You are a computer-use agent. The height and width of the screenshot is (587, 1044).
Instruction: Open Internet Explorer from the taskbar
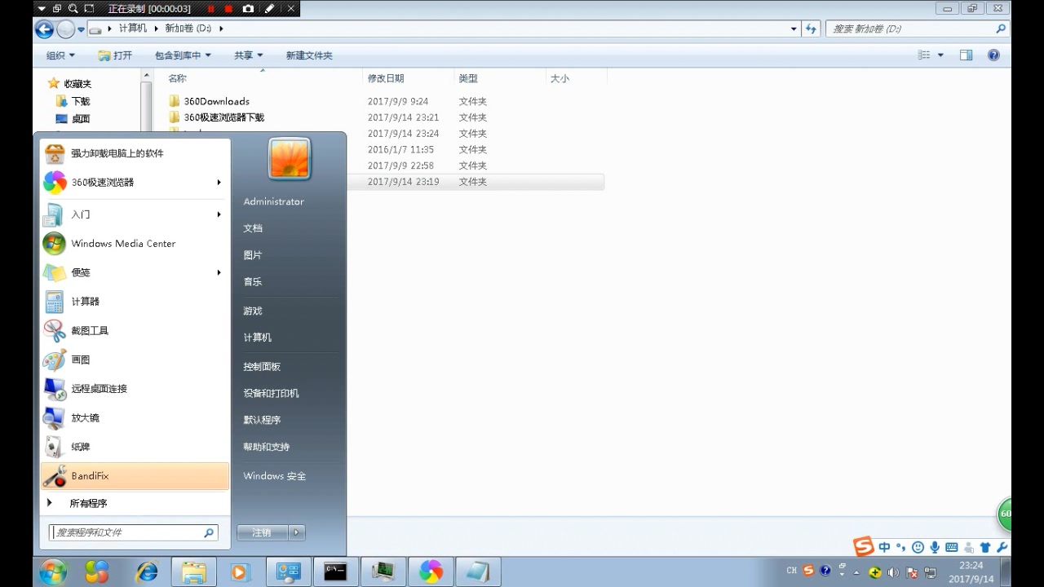pos(147,572)
